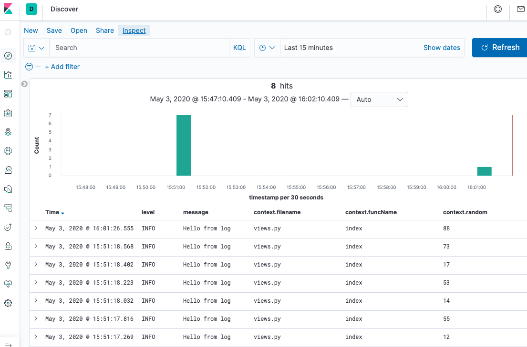The height and width of the screenshot is (347, 527).
Task: Click the Show dates link
Action: (442, 48)
